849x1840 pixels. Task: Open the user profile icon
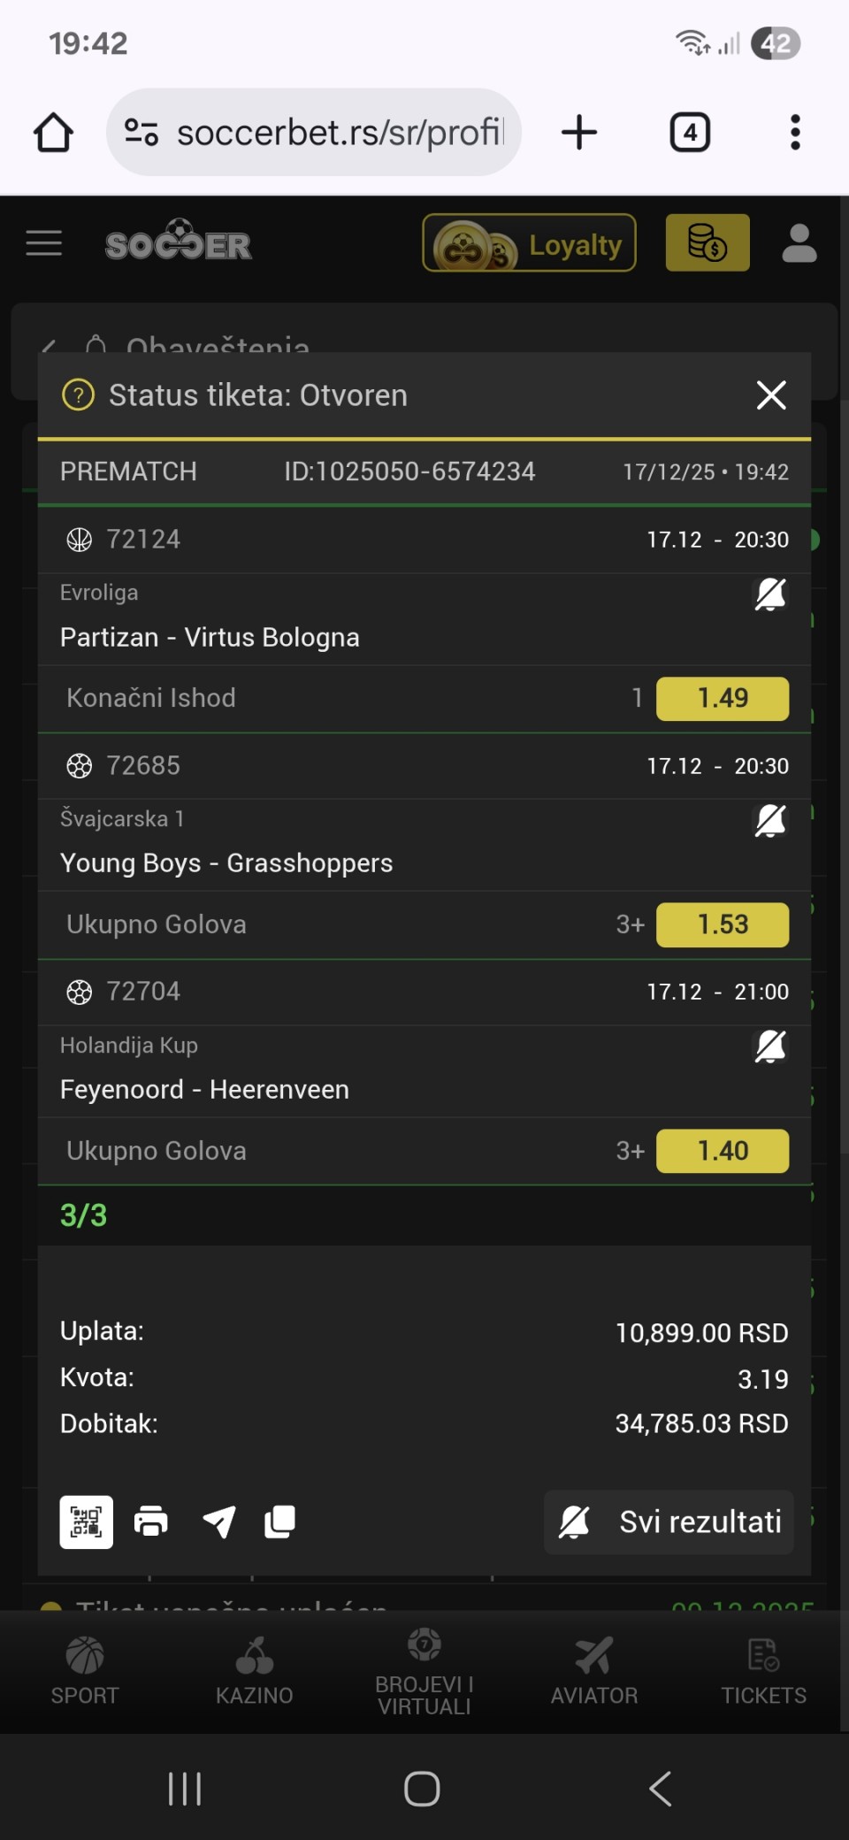799,243
